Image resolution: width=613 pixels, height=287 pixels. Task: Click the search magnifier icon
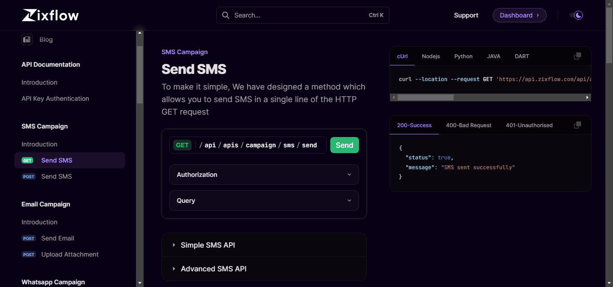click(225, 15)
